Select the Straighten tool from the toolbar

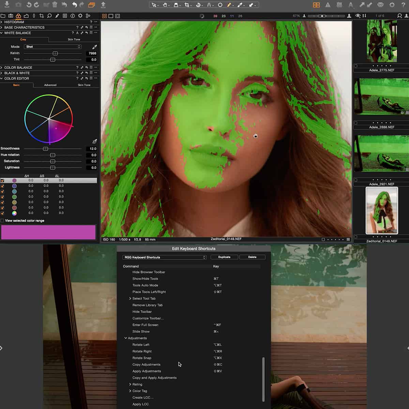(x=210, y=5)
